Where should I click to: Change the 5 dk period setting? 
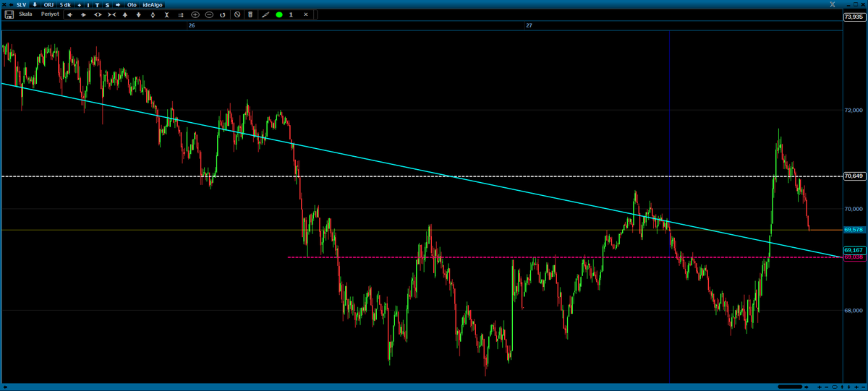(65, 4)
